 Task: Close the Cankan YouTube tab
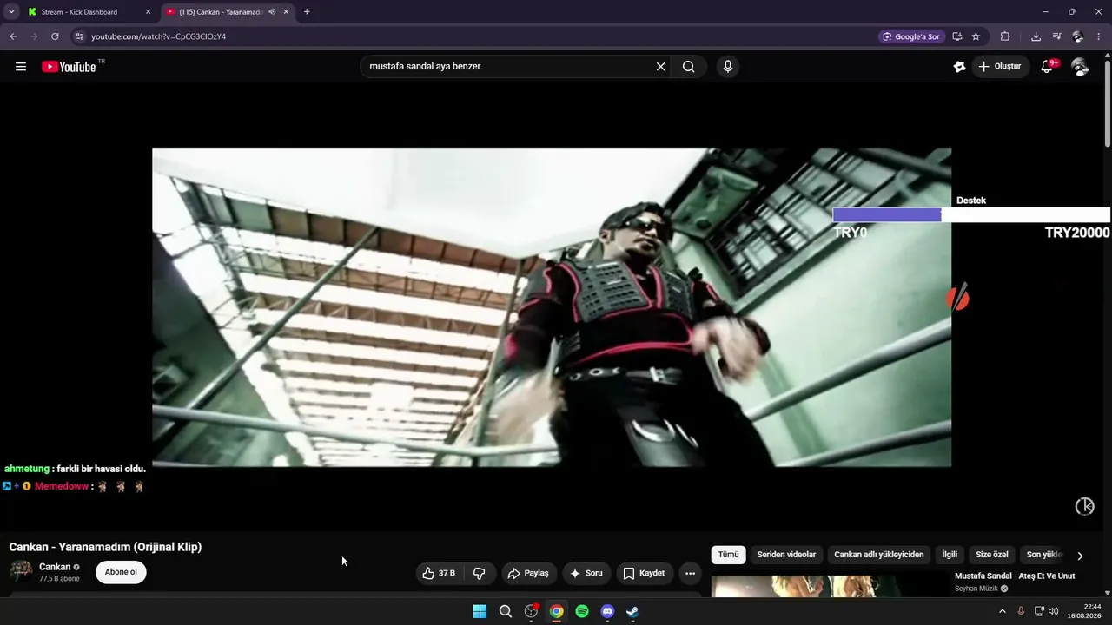click(x=286, y=12)
